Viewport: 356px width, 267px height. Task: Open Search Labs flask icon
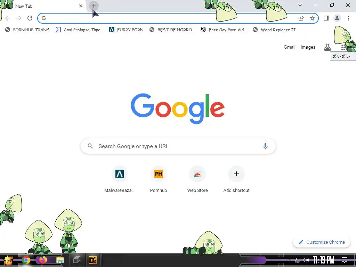(327, 47)
